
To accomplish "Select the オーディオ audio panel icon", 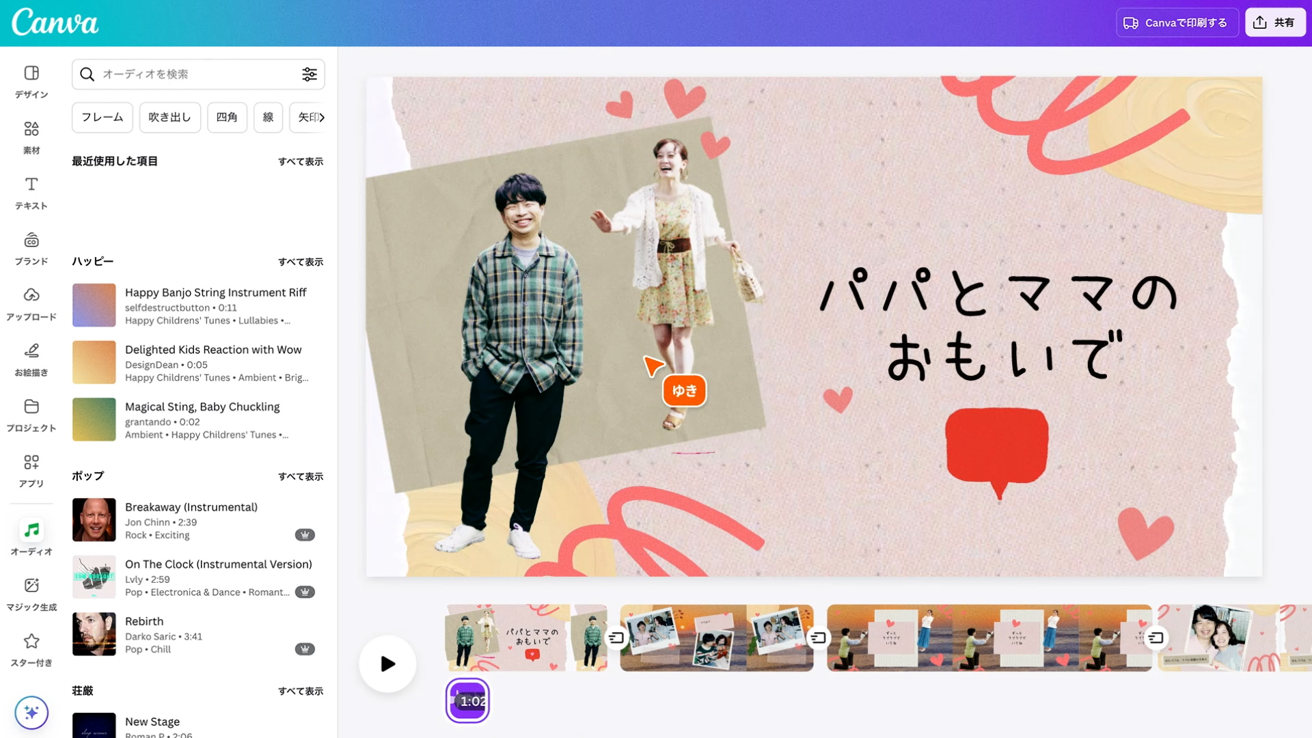I will (x=31, y=530).
